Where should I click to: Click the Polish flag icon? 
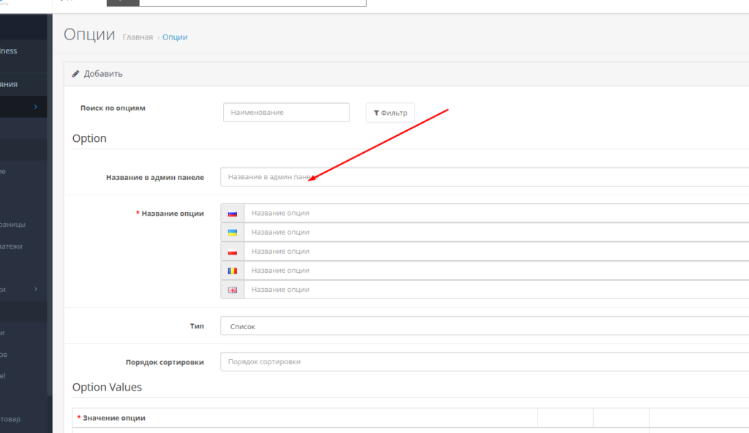(x=233, y=252)
